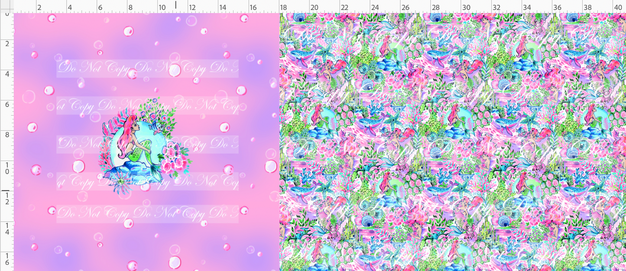Click the cursor position marker on horizontal ruler
Image resolution: width=626 pixels, height=271 pixels.
point(175,5)
